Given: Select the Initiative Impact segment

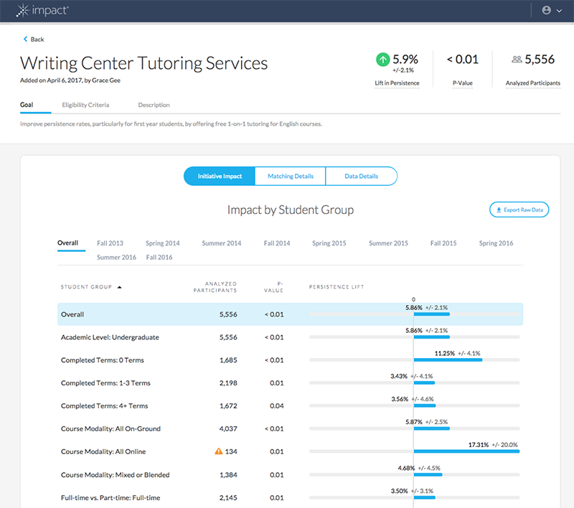Looking at the screenshot, I should [x=220, y=176].
